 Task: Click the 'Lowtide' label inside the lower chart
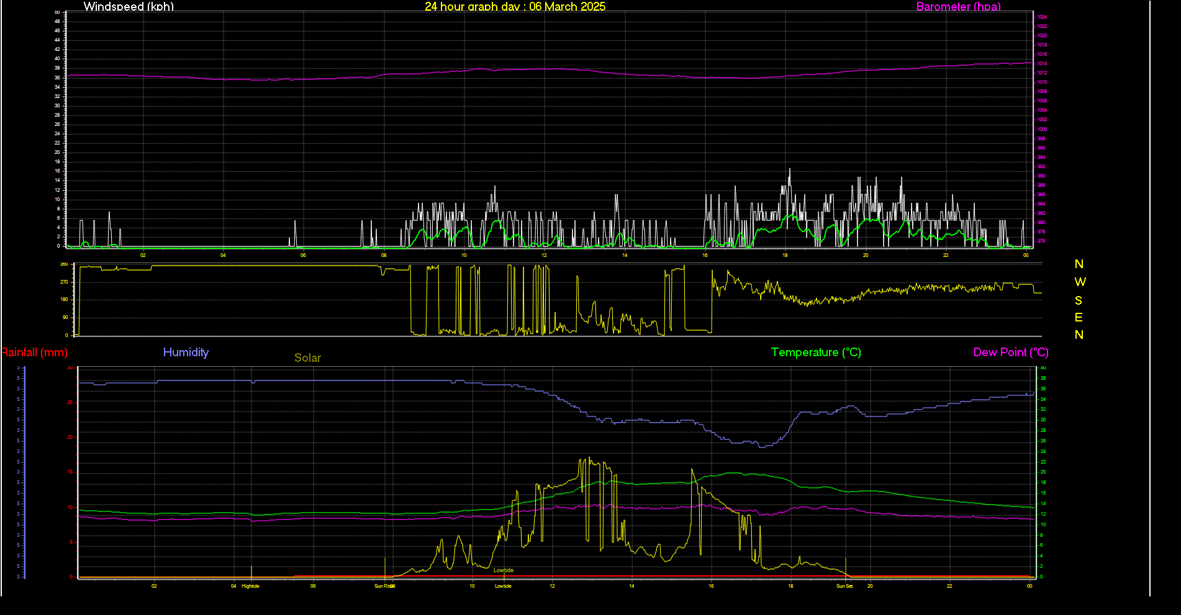[504, 570]
